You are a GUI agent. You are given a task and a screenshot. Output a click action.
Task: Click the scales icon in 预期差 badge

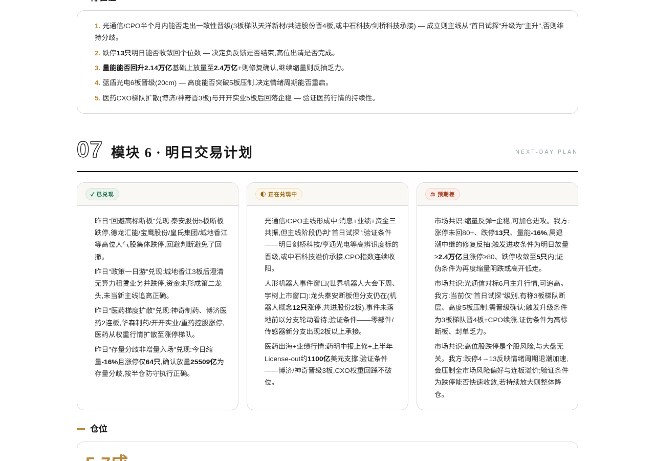(x=432, y=194)
